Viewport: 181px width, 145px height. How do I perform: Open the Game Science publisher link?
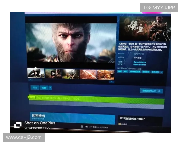[x=140, y=65]
